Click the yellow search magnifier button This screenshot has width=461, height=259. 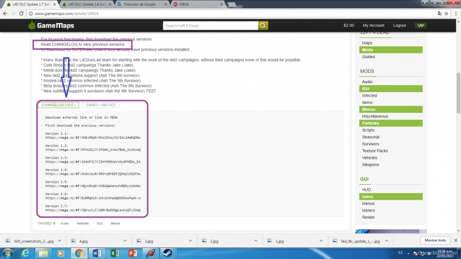tap(263, 25)
